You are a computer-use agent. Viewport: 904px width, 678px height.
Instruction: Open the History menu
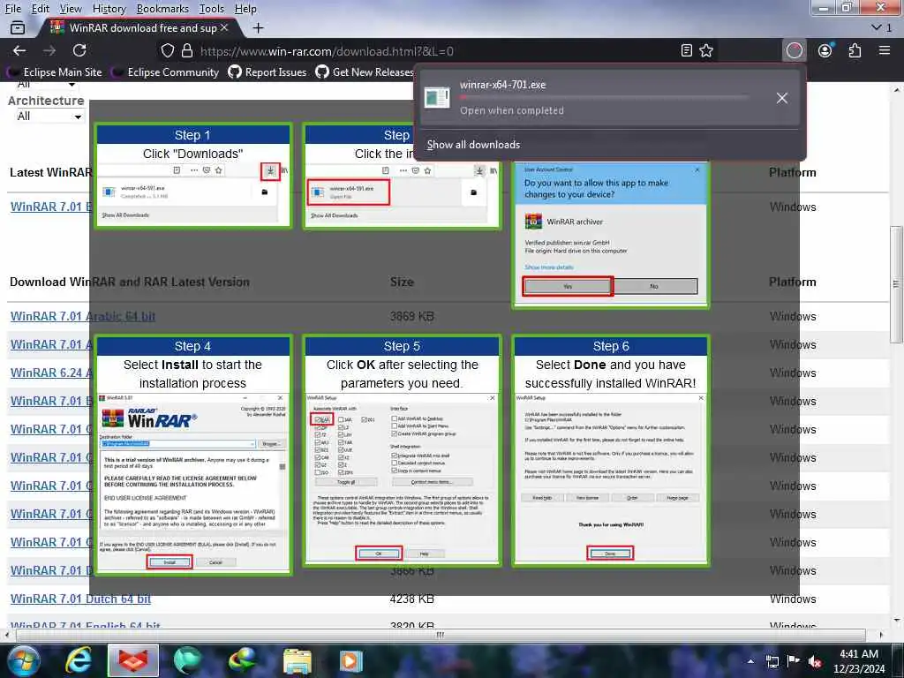[x=109, y=9]
